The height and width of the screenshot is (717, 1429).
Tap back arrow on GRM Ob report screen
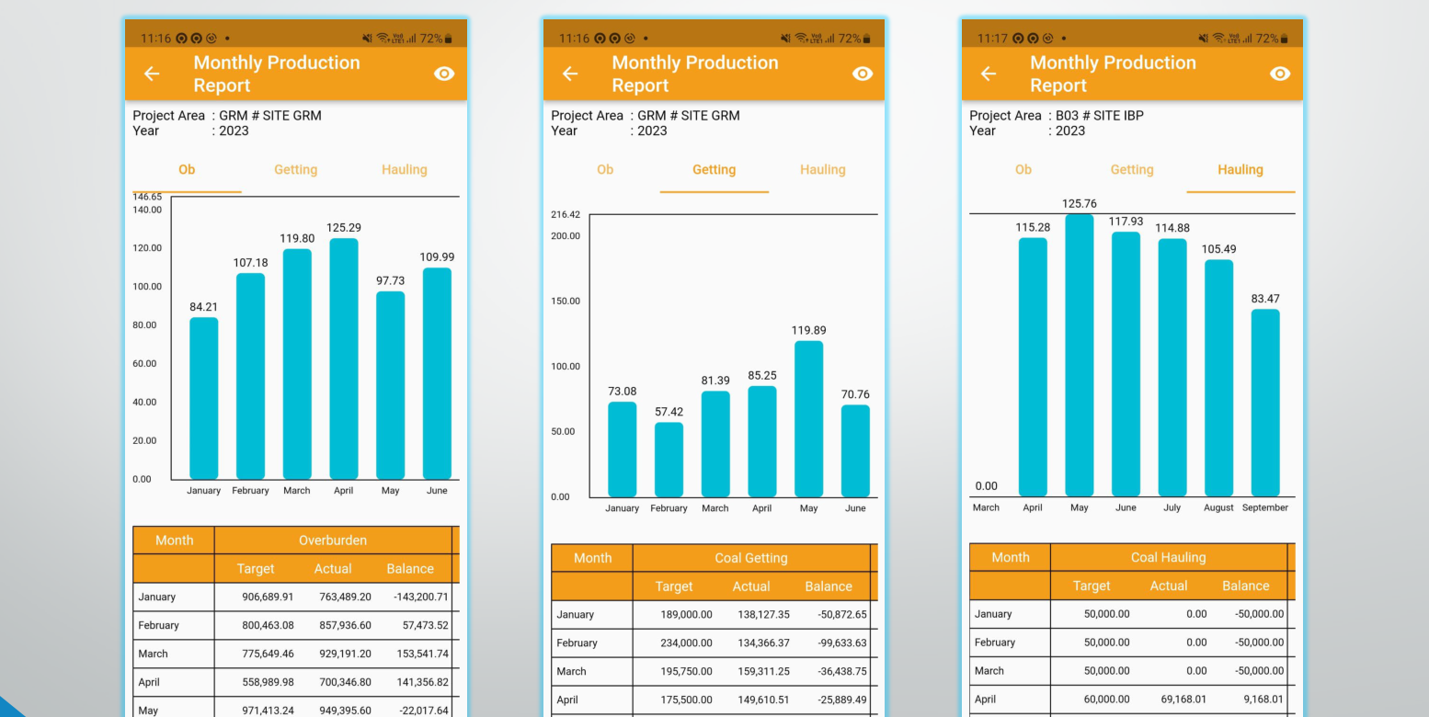tap(152, 74)
